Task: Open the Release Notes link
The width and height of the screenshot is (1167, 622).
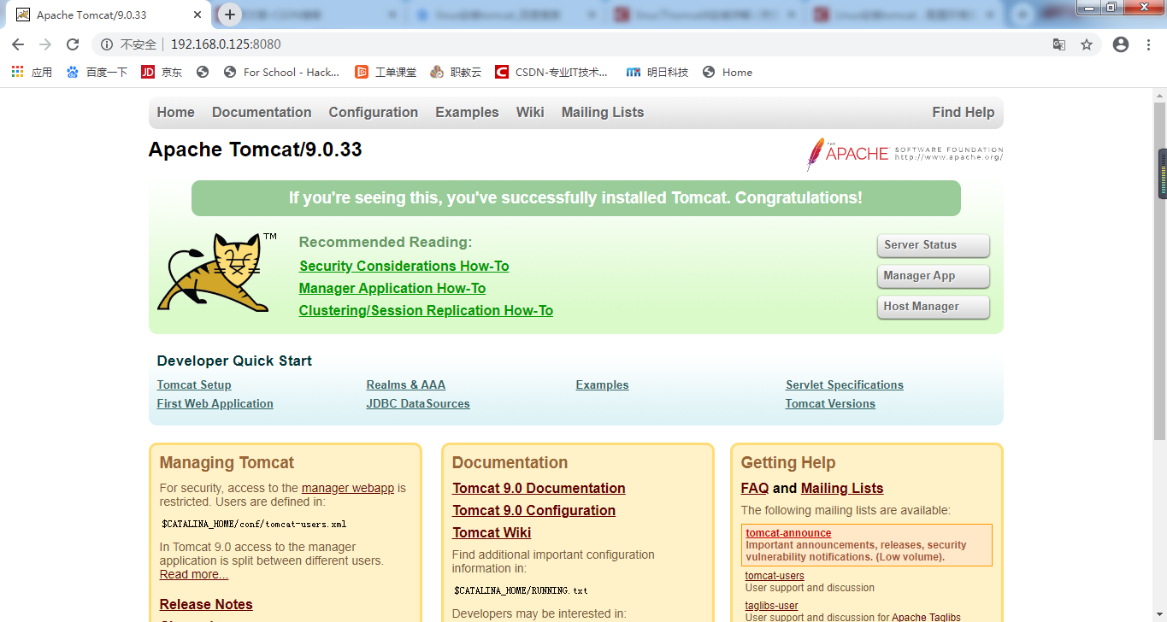Action: (206, 604)
